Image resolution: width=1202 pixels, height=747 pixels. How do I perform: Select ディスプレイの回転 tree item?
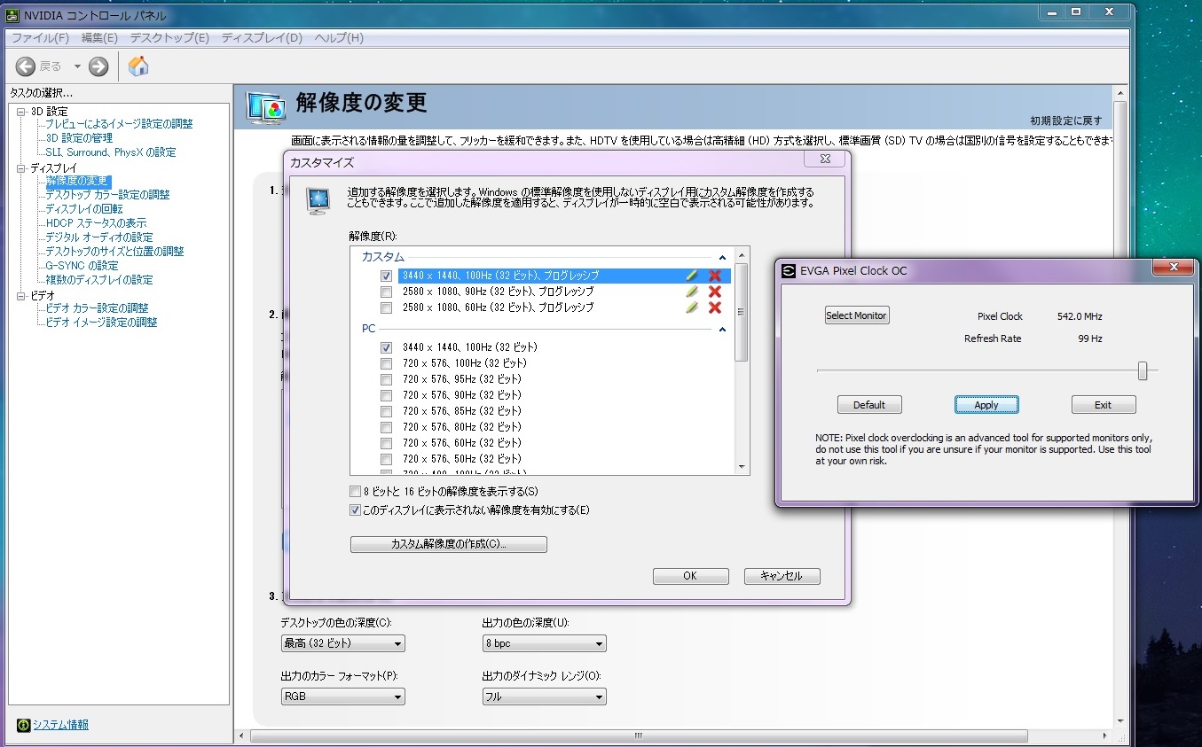coord(84,209)
